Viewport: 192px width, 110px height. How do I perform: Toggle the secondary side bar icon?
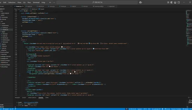[x=179, y=2]
